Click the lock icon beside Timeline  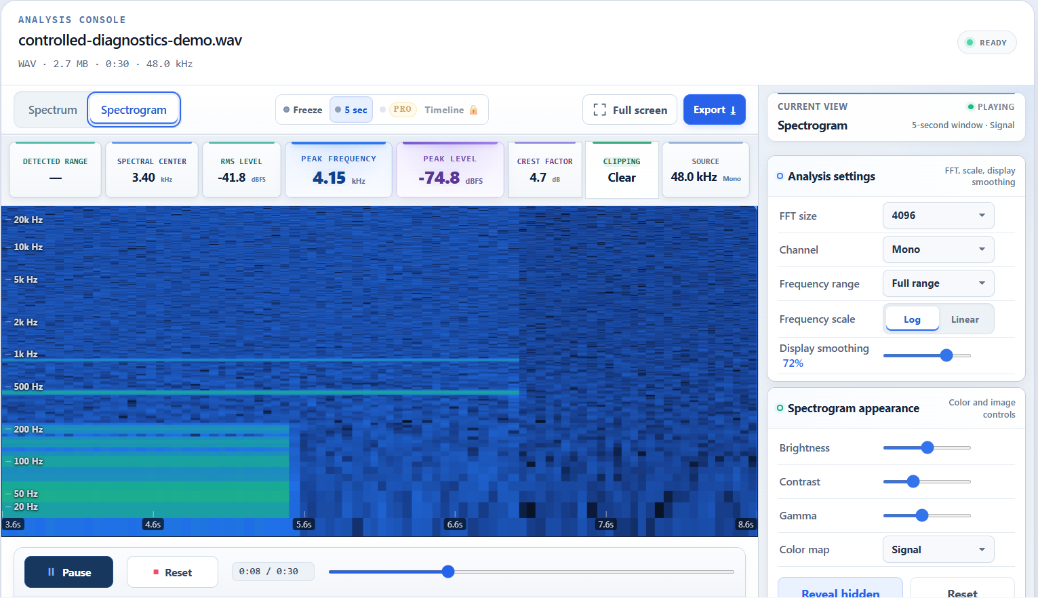473,110
